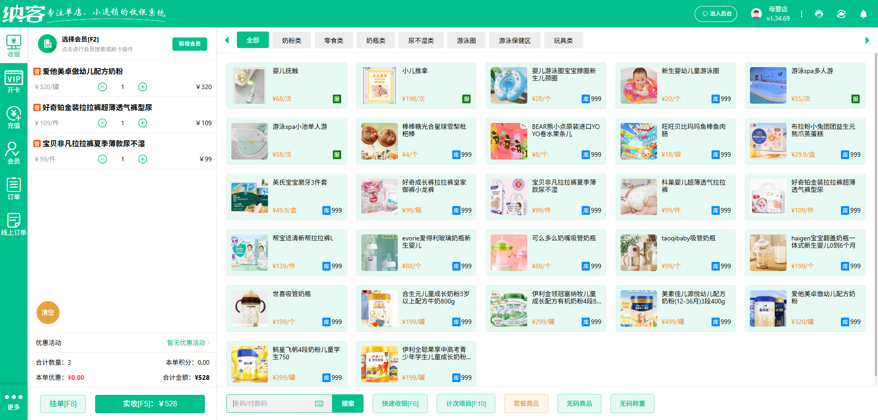Add 新生婴幼儿童游泳圈 product card
This screenshot has height=420, width=878.
[x=676, y=85]
